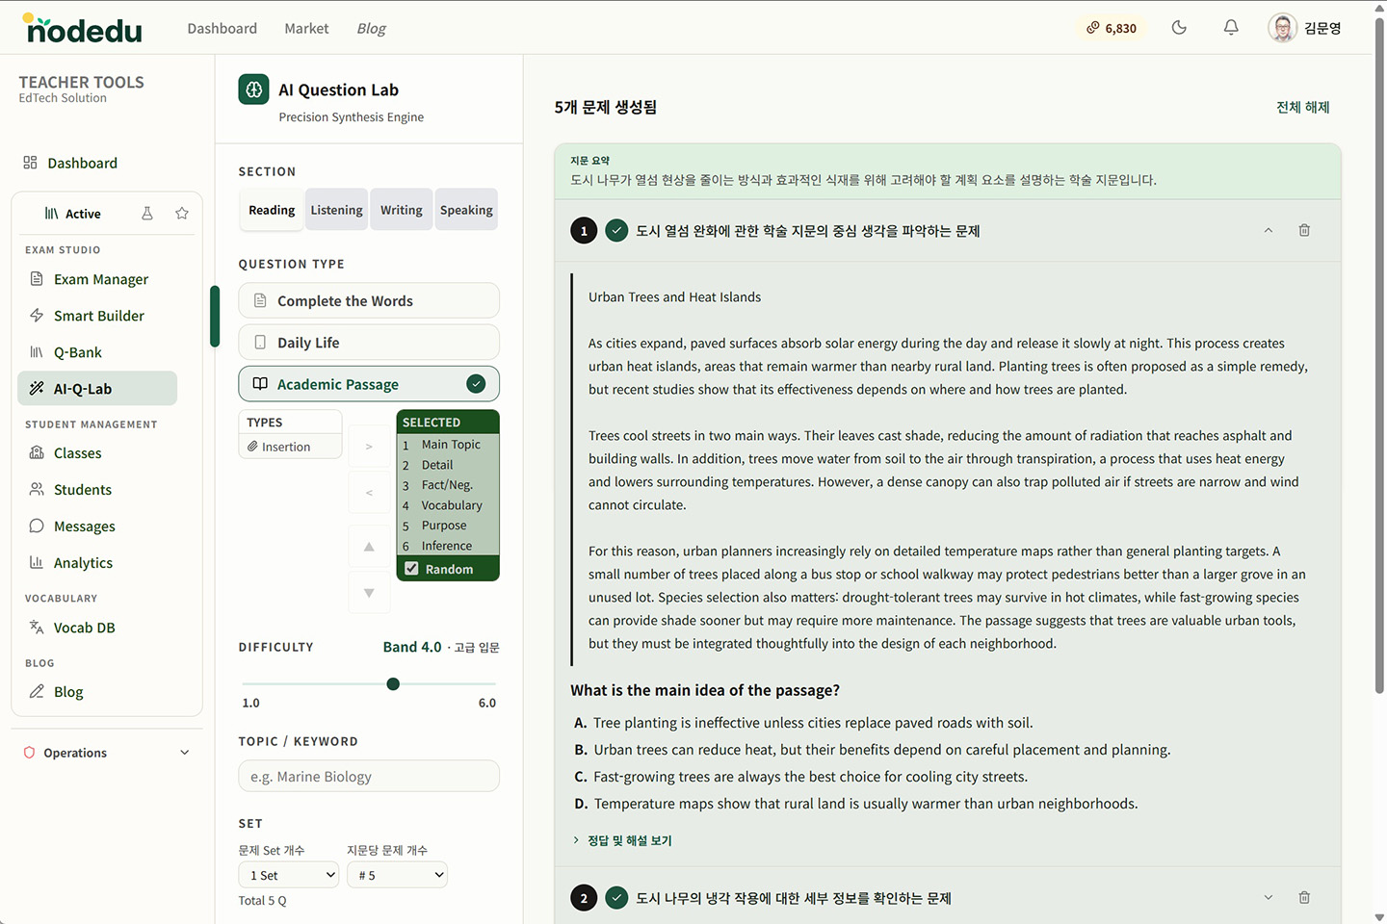1387x924 pixels.
Task: Toggle dark mode moon icon
Action: pyautogui.click(x=1179, y=28)
